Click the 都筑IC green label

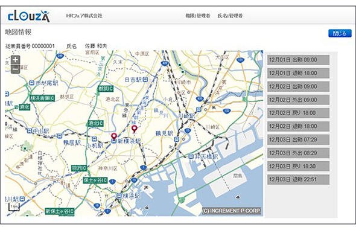(x=106, y=89)
